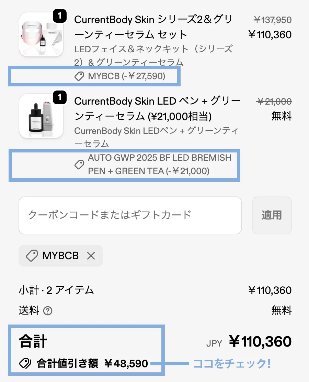Screen dimensions: 309x382
Task: Click the MYBCB coupon chip label
Action: click(x=60, y=256)
